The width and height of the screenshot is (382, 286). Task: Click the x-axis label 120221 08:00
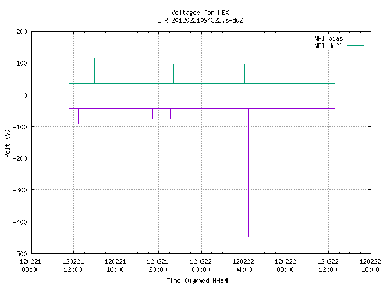tap(30, 266)
